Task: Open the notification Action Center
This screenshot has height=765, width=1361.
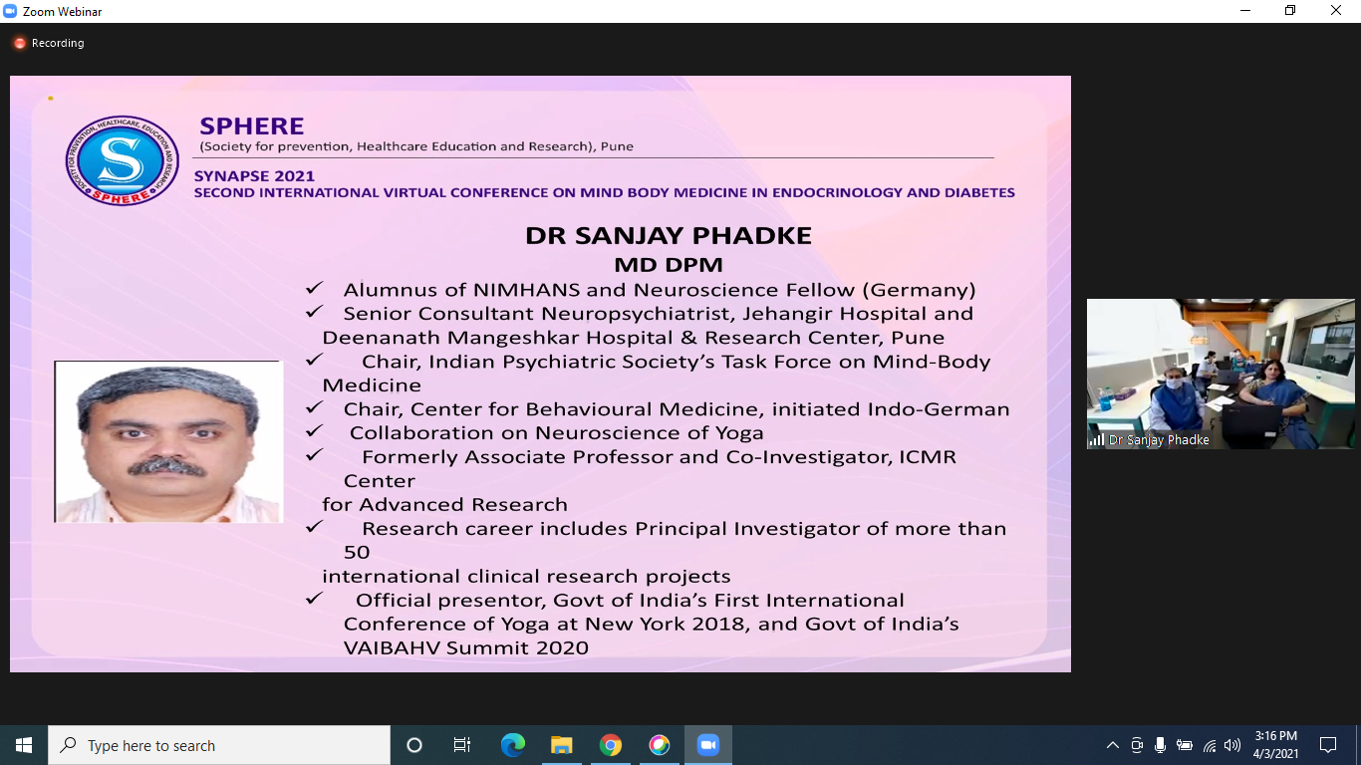Action: pyautogui.click(x=1328, y=745)
